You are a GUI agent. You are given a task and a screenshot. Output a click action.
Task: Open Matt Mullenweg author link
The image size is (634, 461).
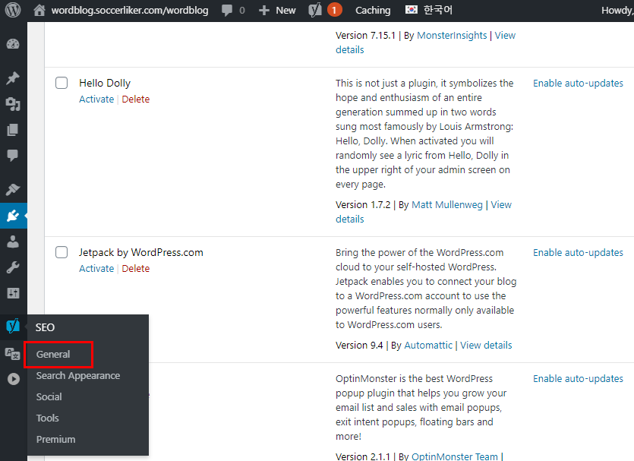pos(446,205)
